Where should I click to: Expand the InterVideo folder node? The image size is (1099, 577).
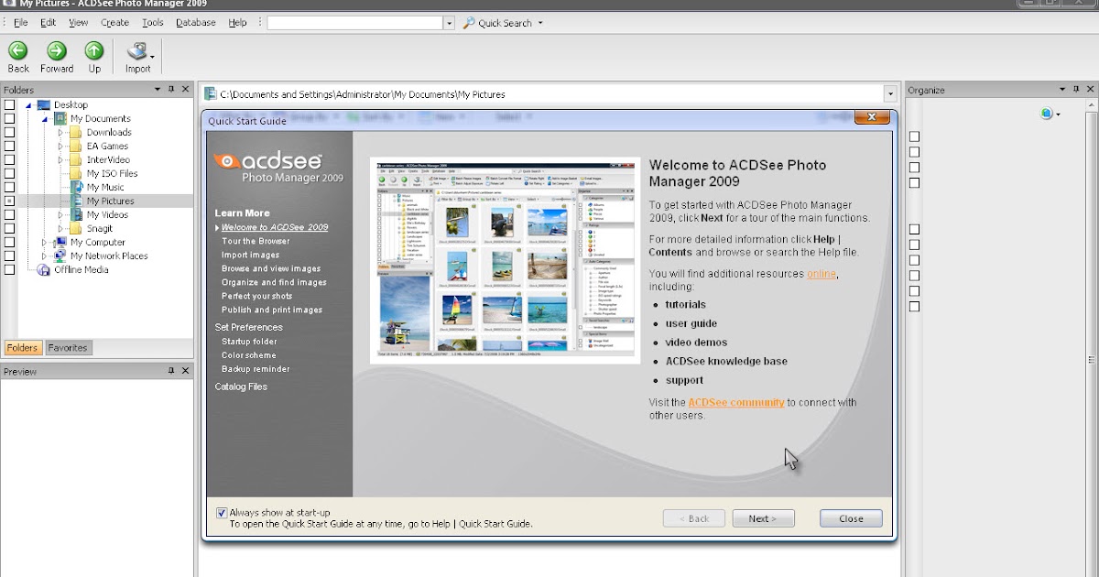coord(60,160)
